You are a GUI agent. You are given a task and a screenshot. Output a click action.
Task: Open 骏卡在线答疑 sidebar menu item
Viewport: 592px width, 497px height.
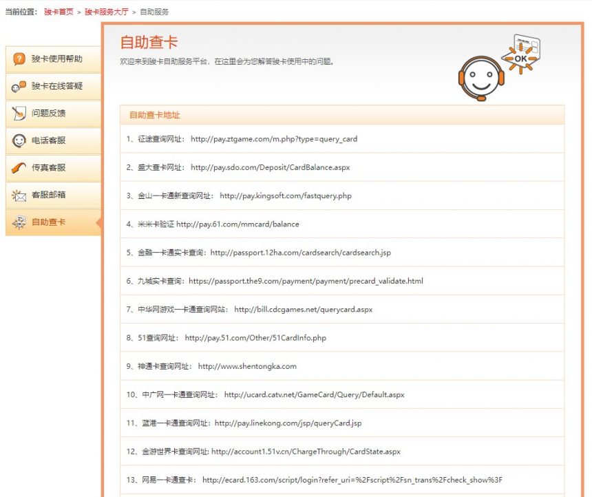pos(54,87)
